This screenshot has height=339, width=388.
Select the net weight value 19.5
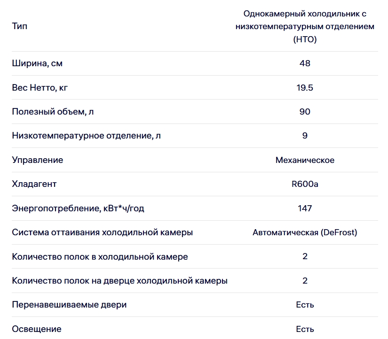305,88
